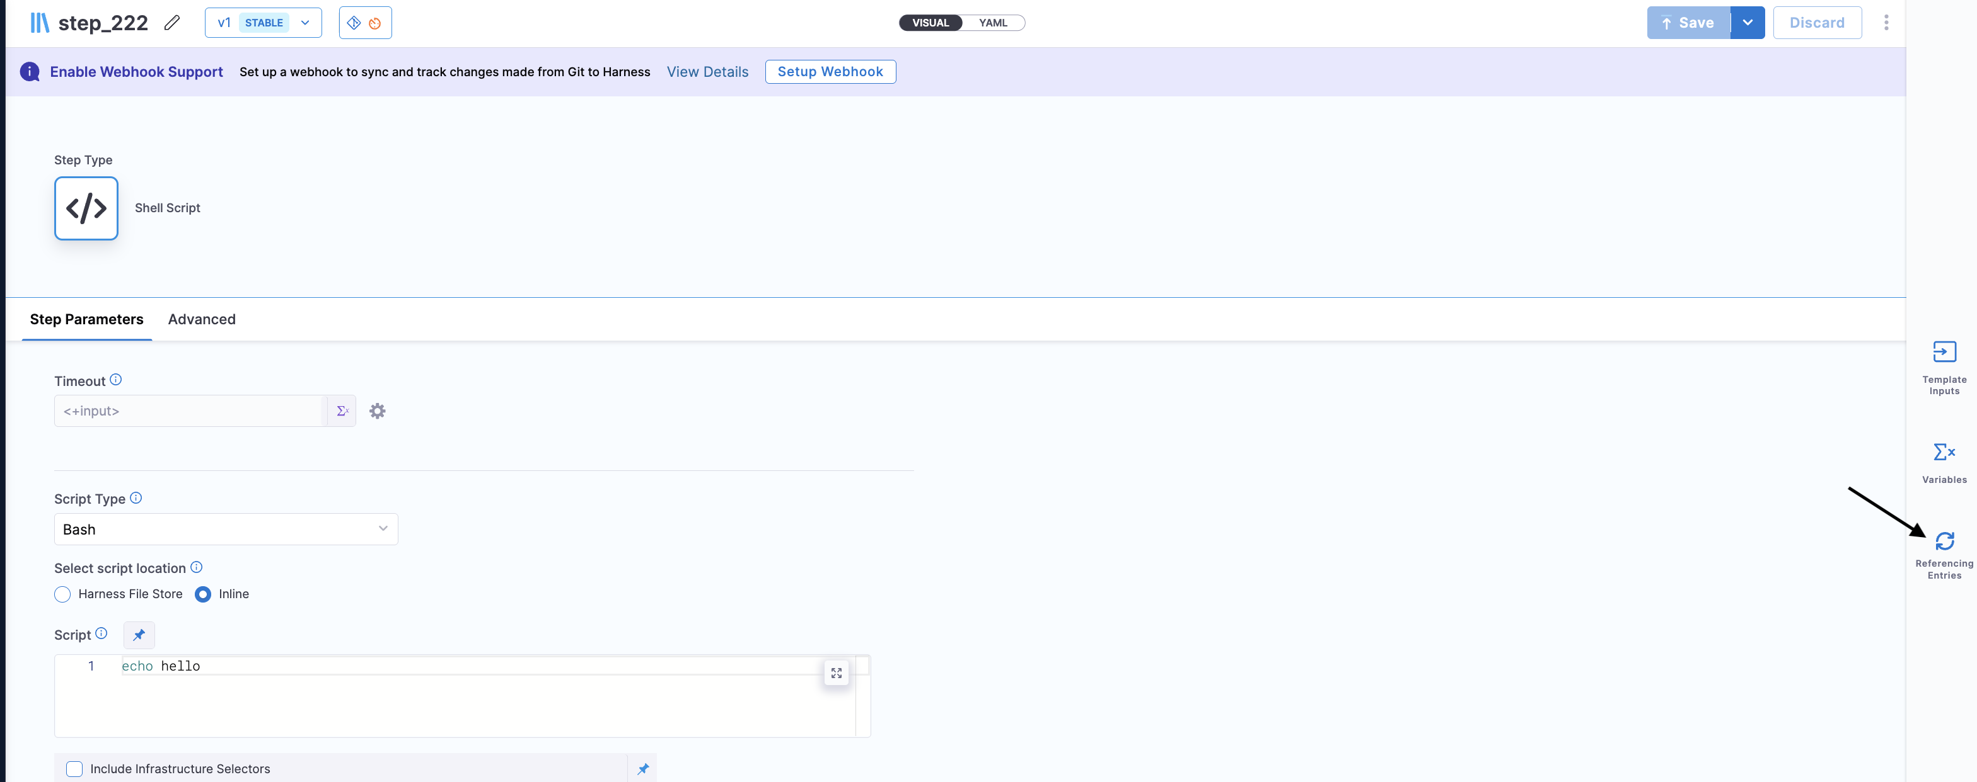The width and height of the screenshot is (1977, 782).
Task: Open the Variables side panel
Action: (x=1943, y=462)
